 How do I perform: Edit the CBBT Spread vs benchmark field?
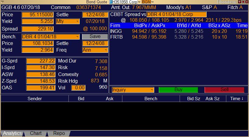(176, 14)
